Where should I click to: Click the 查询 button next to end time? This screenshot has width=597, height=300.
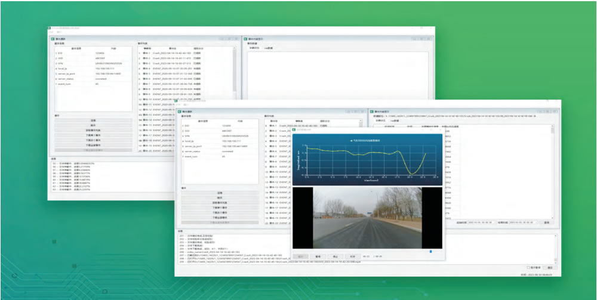coord(547,222)
